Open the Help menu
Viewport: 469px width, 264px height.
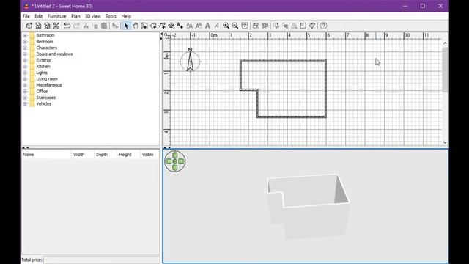point(126,16)
